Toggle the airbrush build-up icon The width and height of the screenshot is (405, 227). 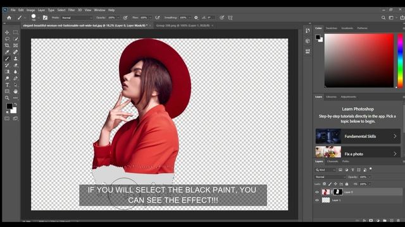click(x=158, y=18)
